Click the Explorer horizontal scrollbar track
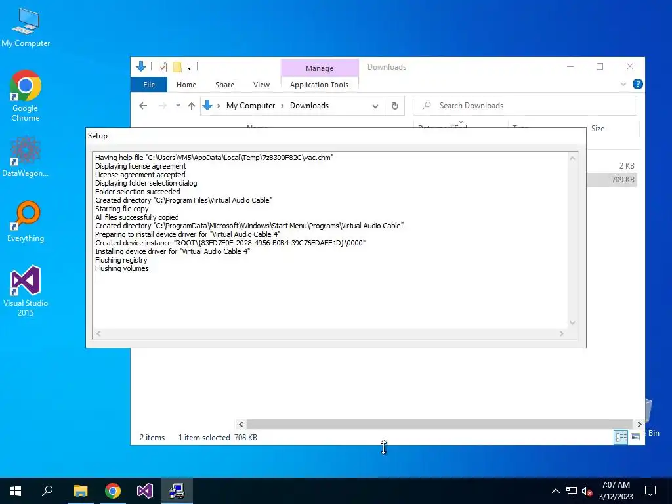 click(x=439, y=425)
